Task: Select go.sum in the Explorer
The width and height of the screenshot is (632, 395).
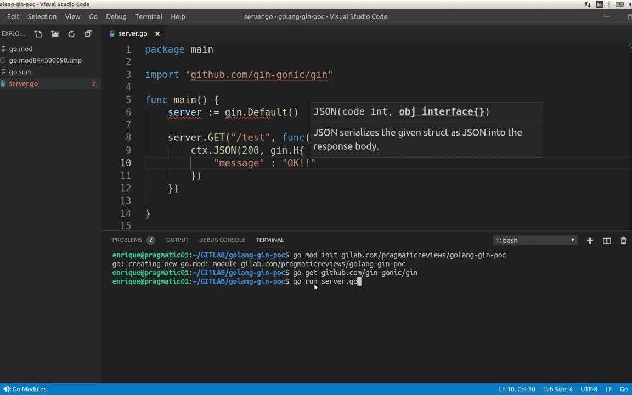Action: click(x=20, y=72)
